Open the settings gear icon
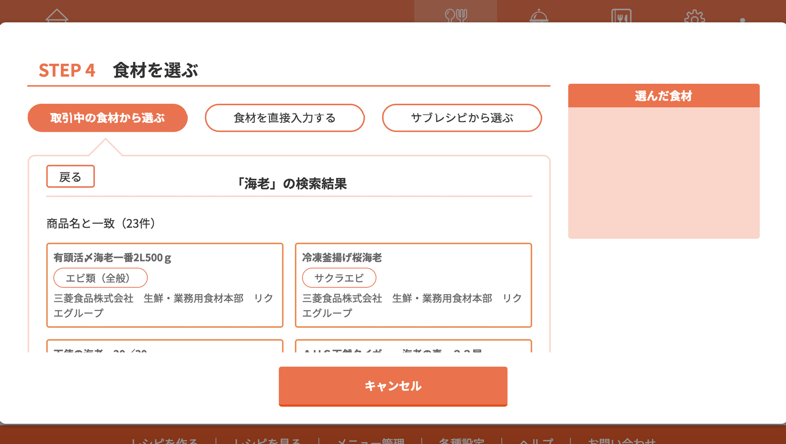 point(694,17)
